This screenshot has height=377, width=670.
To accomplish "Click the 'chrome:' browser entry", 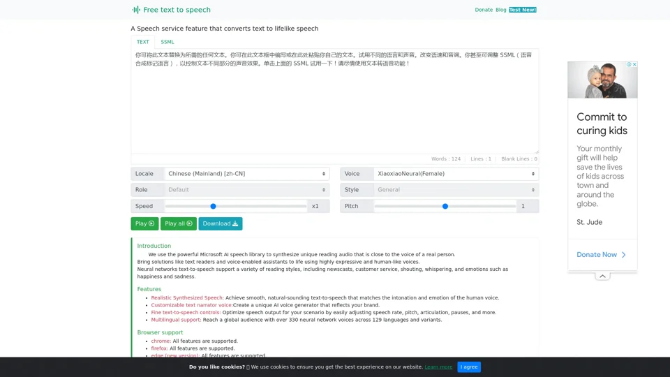I will click(161, 341).
